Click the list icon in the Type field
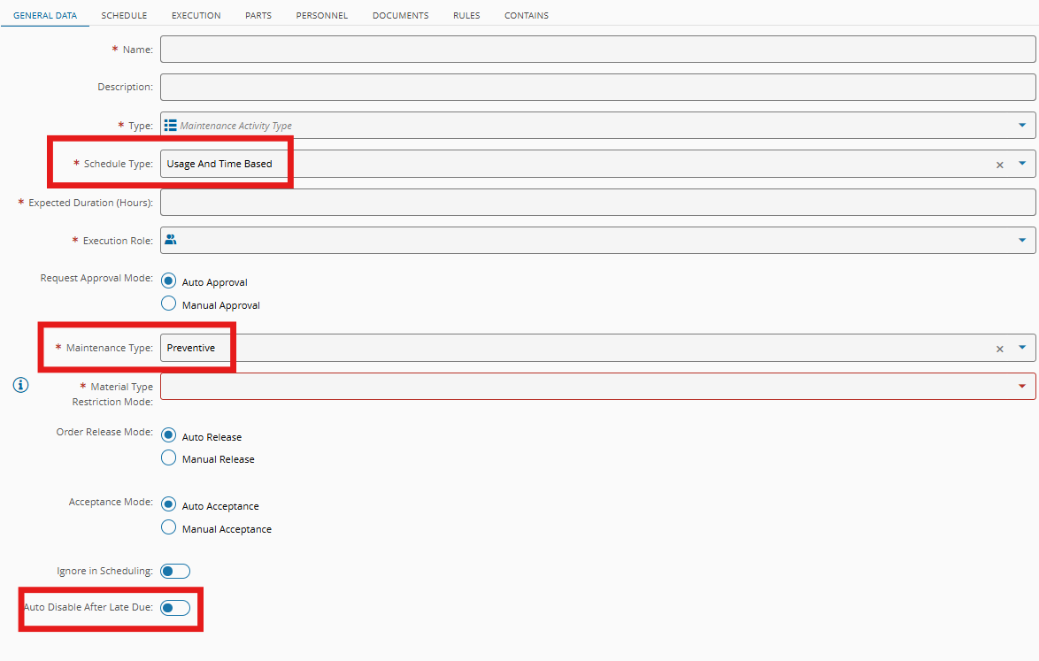The width and height of the screenshot is (1039, 661). click(170, 125)
